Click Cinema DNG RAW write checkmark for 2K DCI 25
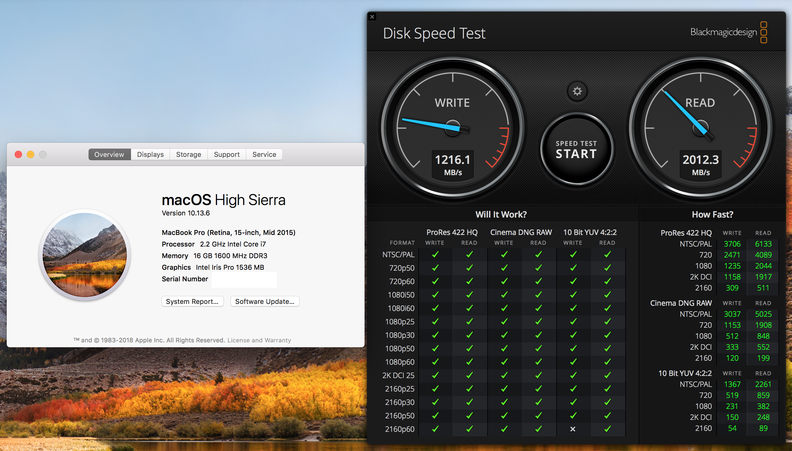Image resolution: width=792 pixels, height=451 pixels. (x=504, y=375)
